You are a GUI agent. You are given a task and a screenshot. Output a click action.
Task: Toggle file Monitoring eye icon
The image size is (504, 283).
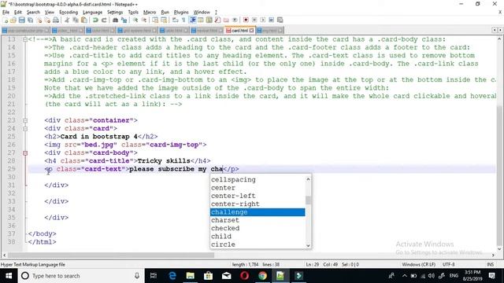[235, 20]
